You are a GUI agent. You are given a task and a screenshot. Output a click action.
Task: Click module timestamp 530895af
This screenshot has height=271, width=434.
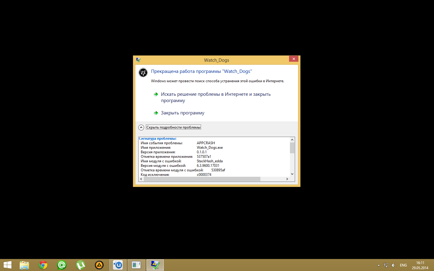point(218,170)
